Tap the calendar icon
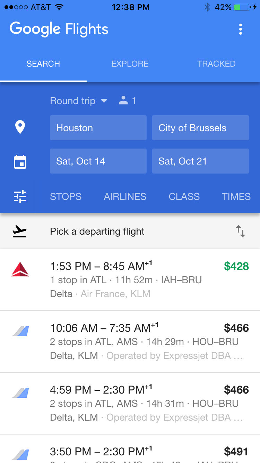 click(x=20, y=162)
